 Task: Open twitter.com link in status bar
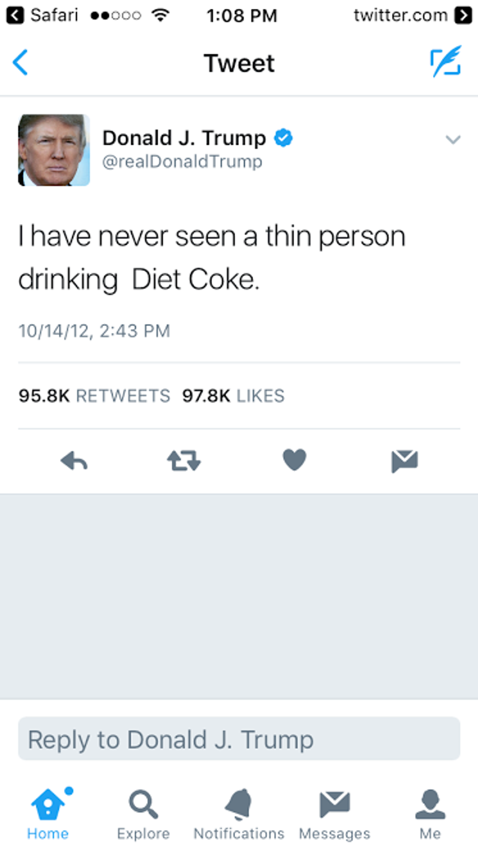[412, 16]
